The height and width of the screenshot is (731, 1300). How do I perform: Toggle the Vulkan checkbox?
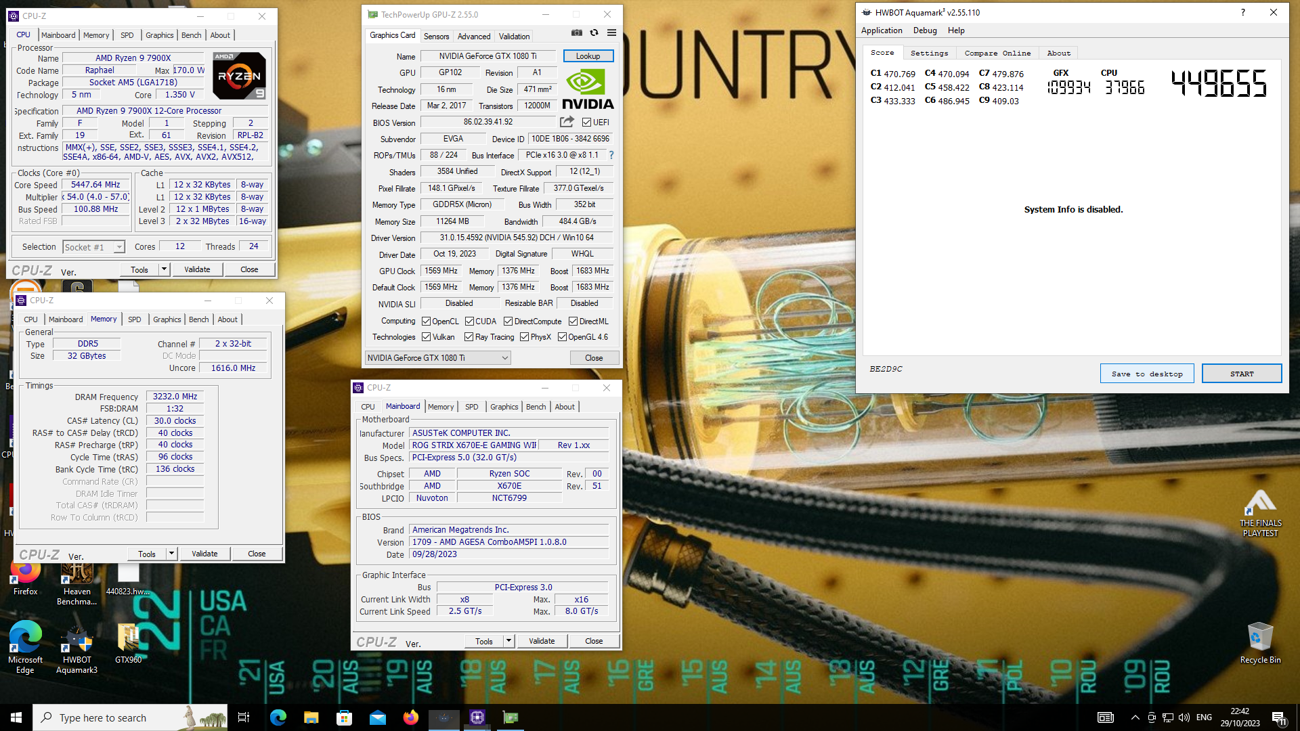[x=426, y=337]
